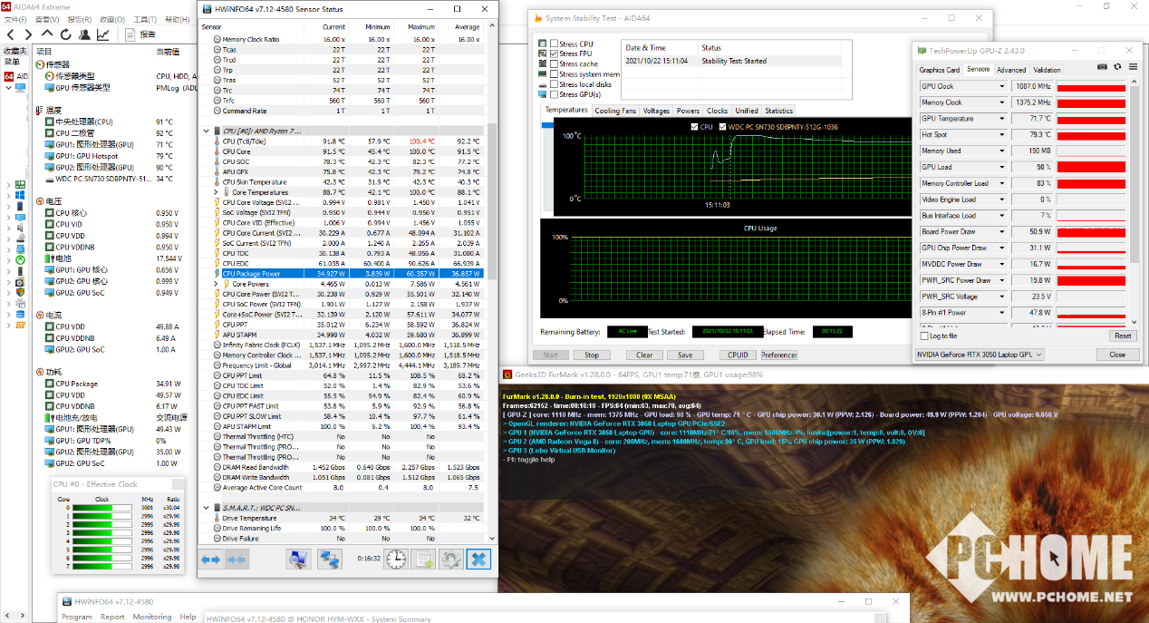
Task: Open Preferences in stability test
Action: (x=778, y=355)
